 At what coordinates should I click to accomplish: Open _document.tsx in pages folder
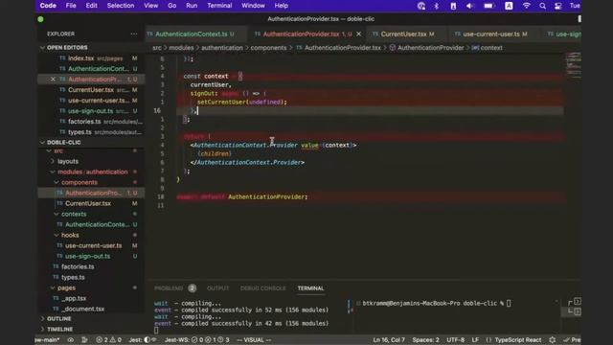click(91, 309)
